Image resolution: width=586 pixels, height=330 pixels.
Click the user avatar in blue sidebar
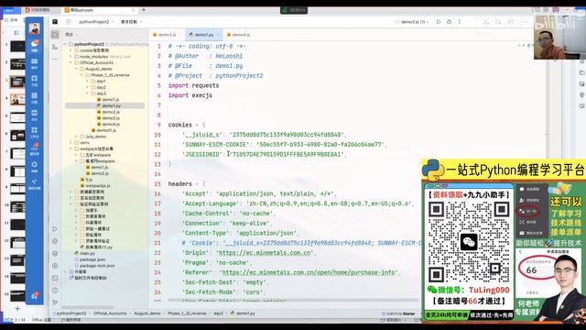click(35, 28)
